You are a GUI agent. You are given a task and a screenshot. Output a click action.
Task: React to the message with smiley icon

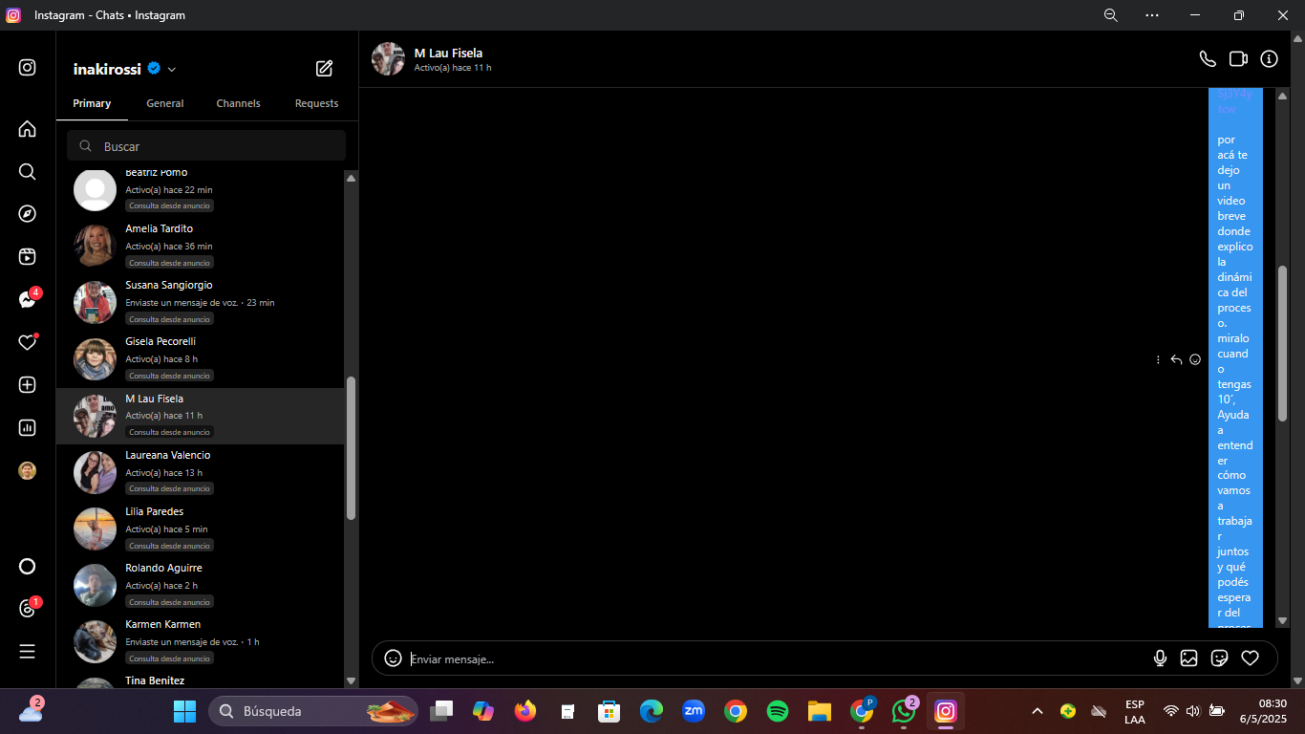click(x=1195, y=359)
